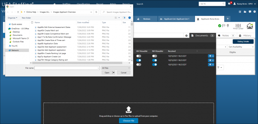Open the Notes tab
Screen dimensions: 258x124
point(226,35)
